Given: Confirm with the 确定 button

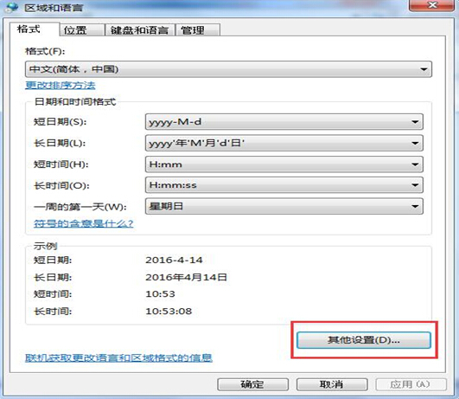Looking at the screenshot, I should 252,384.
